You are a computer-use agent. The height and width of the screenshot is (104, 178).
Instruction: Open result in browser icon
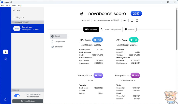(137, 21)
